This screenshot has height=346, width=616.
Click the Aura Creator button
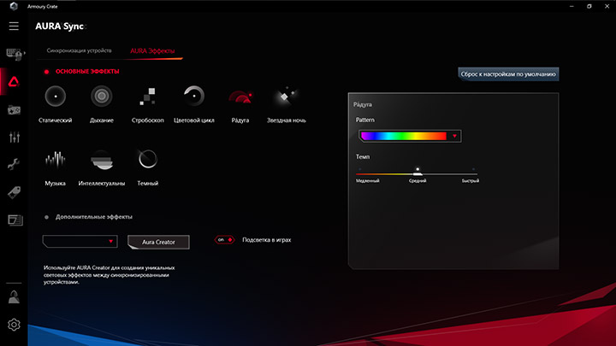coord(158,242)
